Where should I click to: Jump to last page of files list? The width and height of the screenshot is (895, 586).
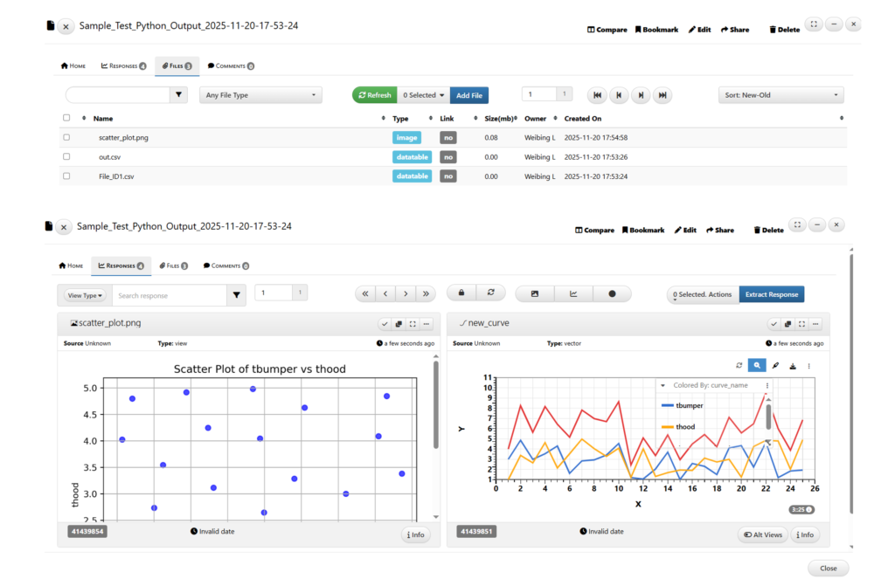tap(663, 95)
